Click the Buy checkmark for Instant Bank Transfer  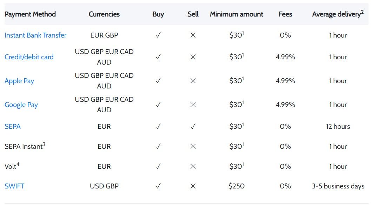(158, 35)
